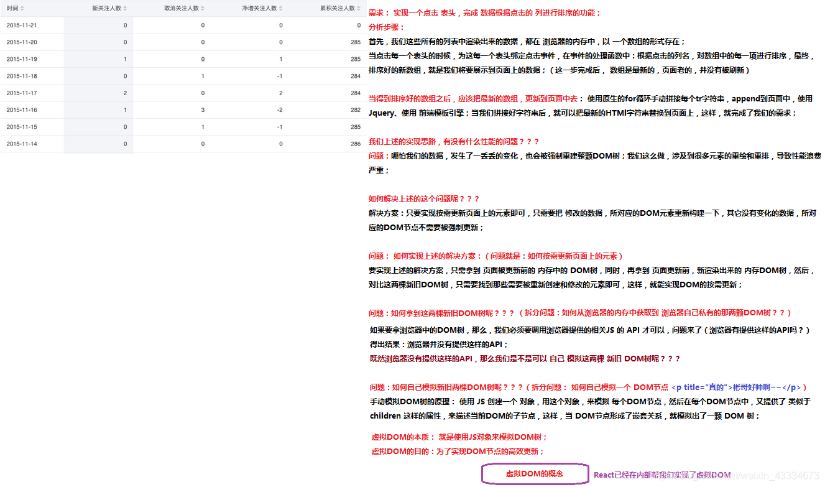Click the sort arrows beside 取消关注人数

[x=202, y=9]
